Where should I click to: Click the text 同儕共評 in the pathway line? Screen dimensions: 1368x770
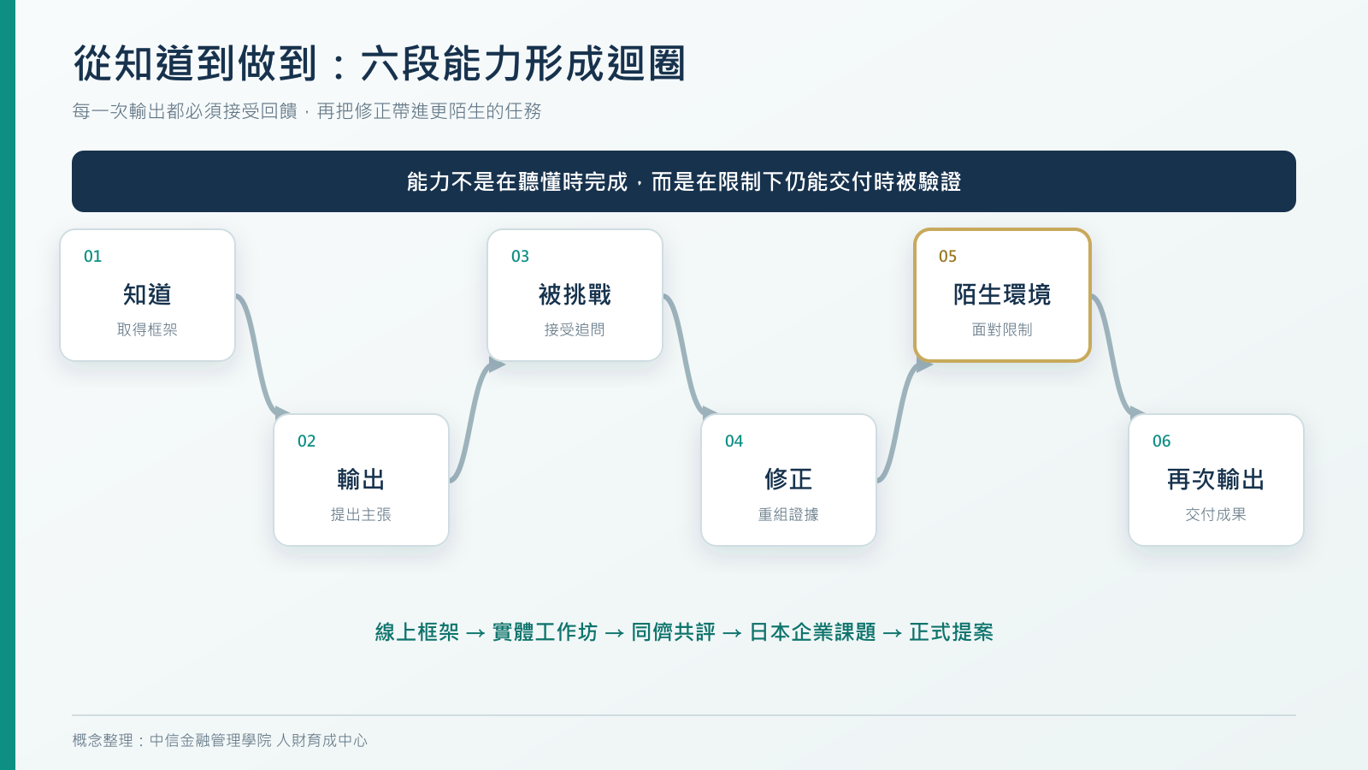[673, 632]
